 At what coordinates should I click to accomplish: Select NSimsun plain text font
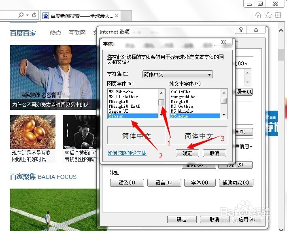[x=195, y=116]
